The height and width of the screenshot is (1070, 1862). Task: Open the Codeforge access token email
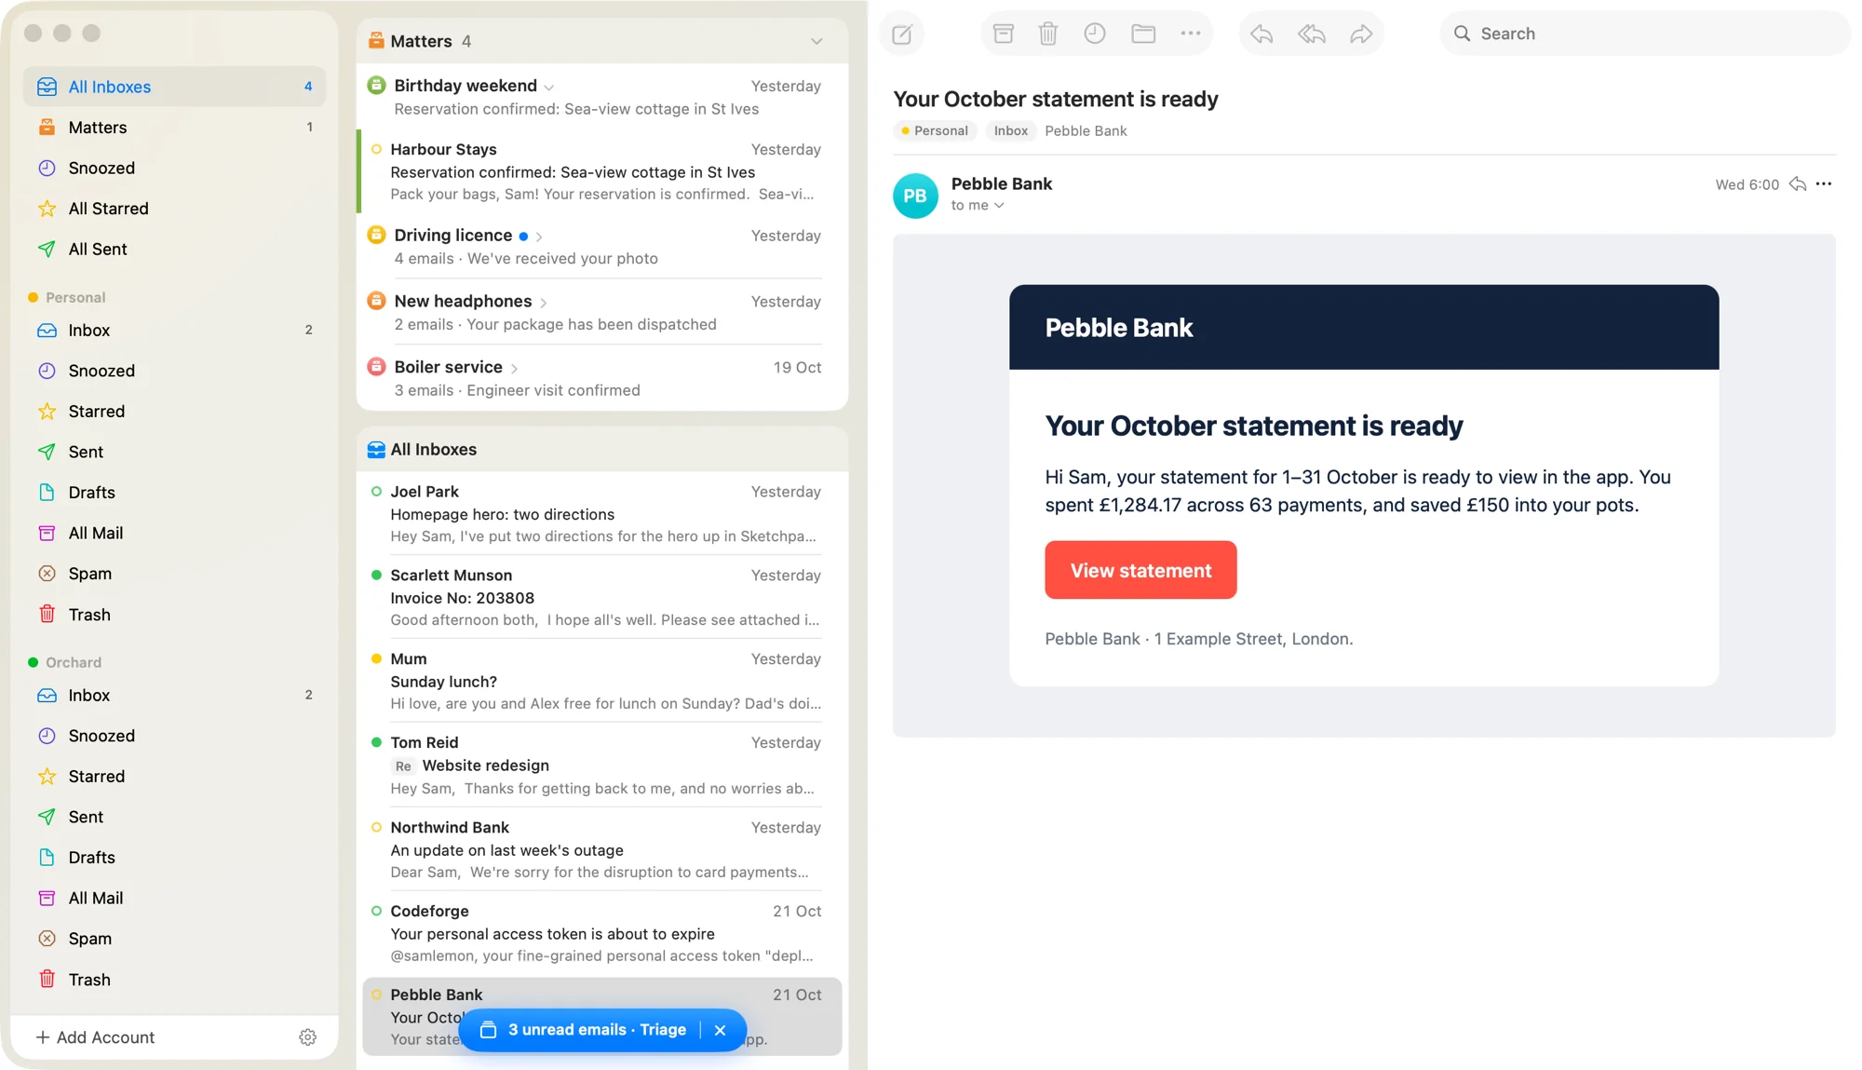point(600,933)
